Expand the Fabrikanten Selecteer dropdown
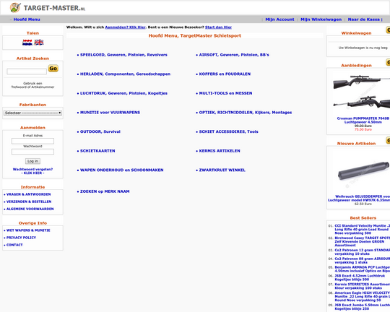Viewport: 390px width, 312px height. point(32,113)
